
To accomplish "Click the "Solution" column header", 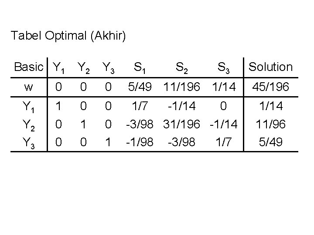I will pyautogui.click(x=270, y=67).
